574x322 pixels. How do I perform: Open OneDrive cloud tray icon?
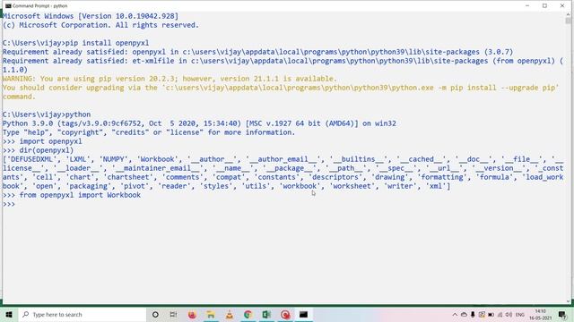464,314
